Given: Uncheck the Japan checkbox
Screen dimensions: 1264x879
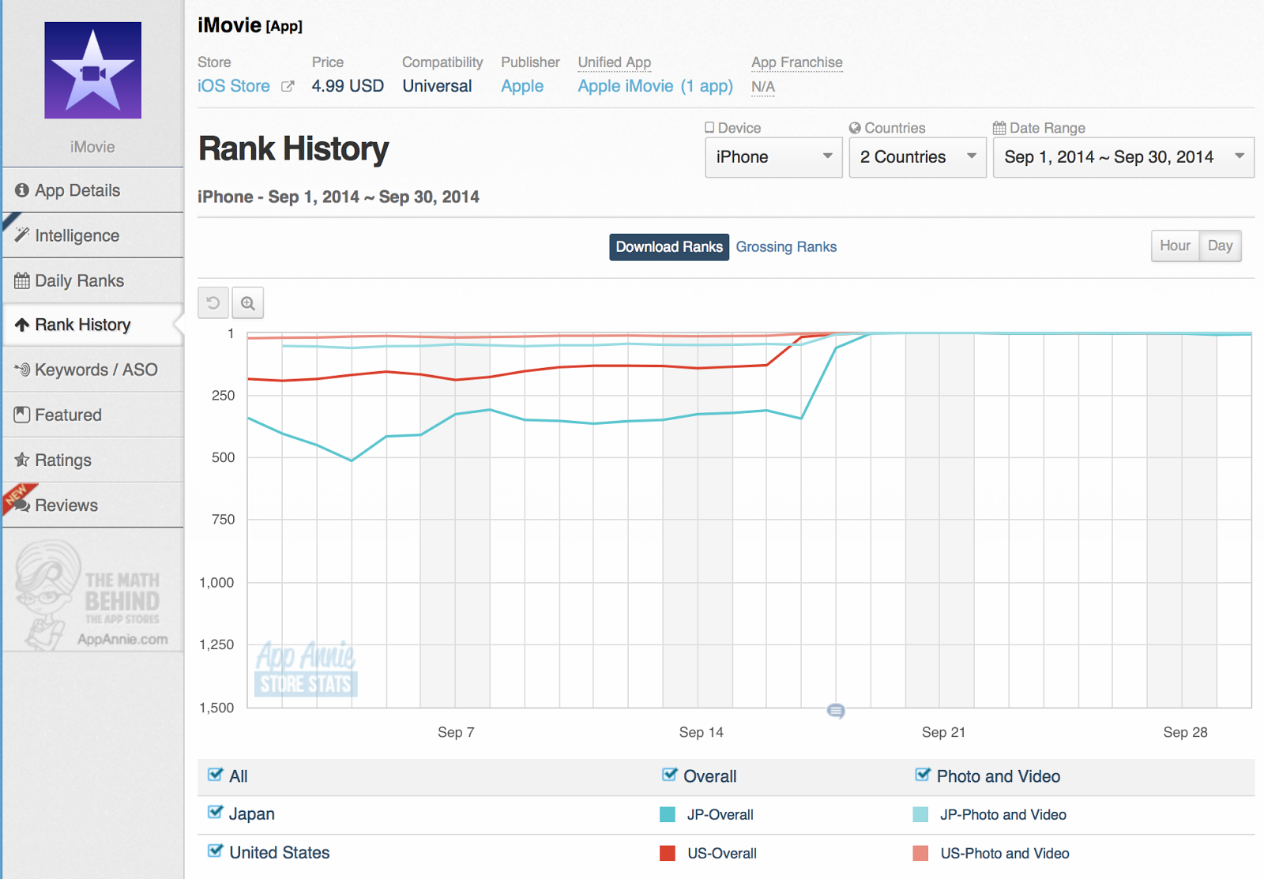Looking at the screenshot, I should pos(215,813).
